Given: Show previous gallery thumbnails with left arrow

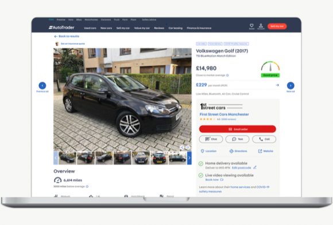Looking at the screenshot, I should 56,158.
